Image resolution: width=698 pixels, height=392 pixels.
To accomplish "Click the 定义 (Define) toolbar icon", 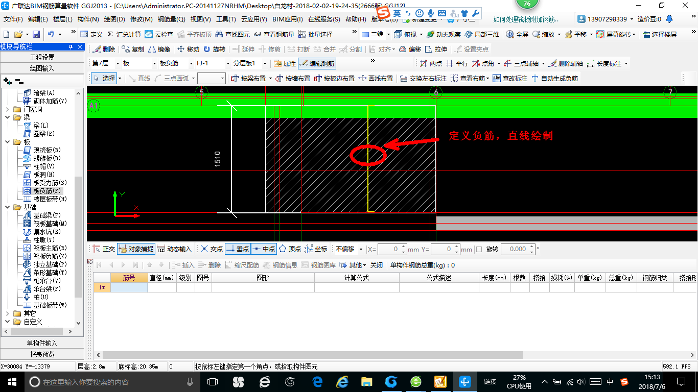I will coord(92,34).
